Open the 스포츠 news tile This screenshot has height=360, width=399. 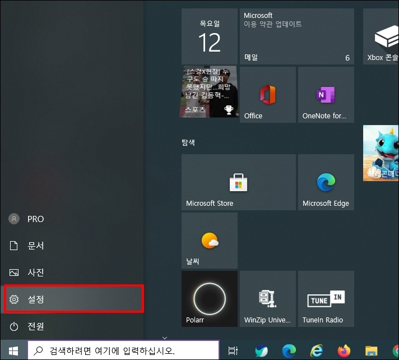point(208,91)
